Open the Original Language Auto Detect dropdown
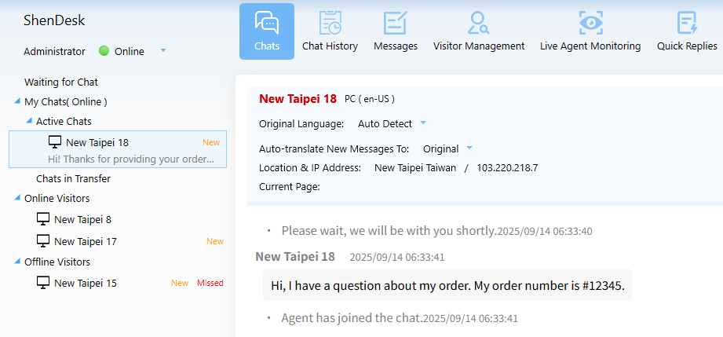The image size is (723, 337). [x=423, y=123]
